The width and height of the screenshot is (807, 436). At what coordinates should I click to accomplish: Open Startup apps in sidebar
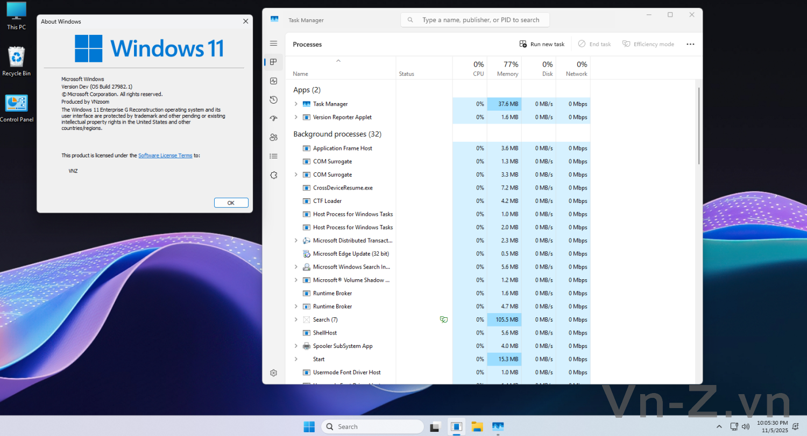[x=273, y=119]
